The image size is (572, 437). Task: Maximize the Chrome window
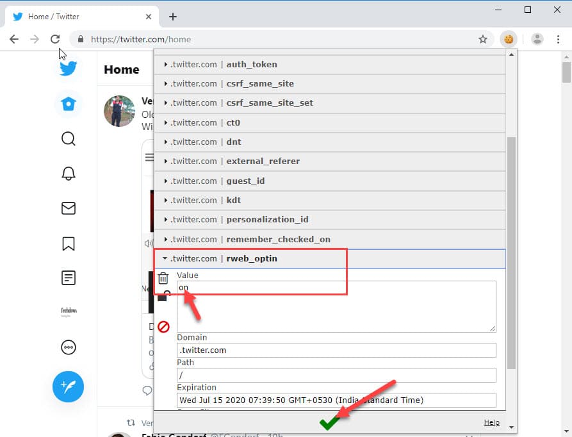click(528, 10)
